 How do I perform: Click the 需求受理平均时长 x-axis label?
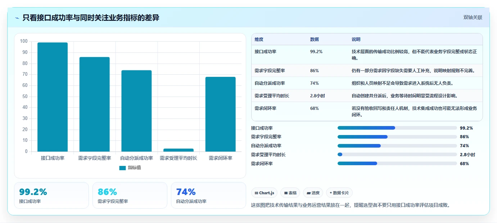click(179, 158)
